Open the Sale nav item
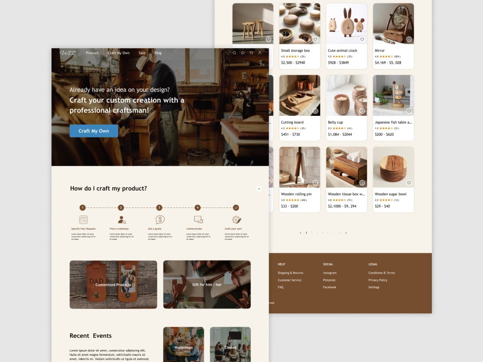Image resolution: width=483 pixels, height=362 pixels. [x=142, y=53]
